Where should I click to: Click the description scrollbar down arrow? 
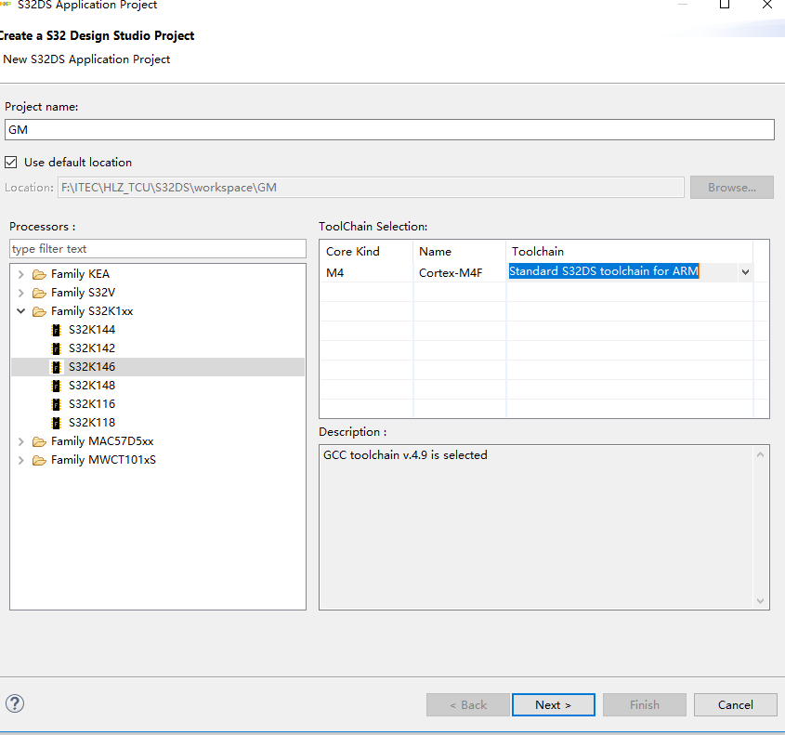click(x=760, y=601)
